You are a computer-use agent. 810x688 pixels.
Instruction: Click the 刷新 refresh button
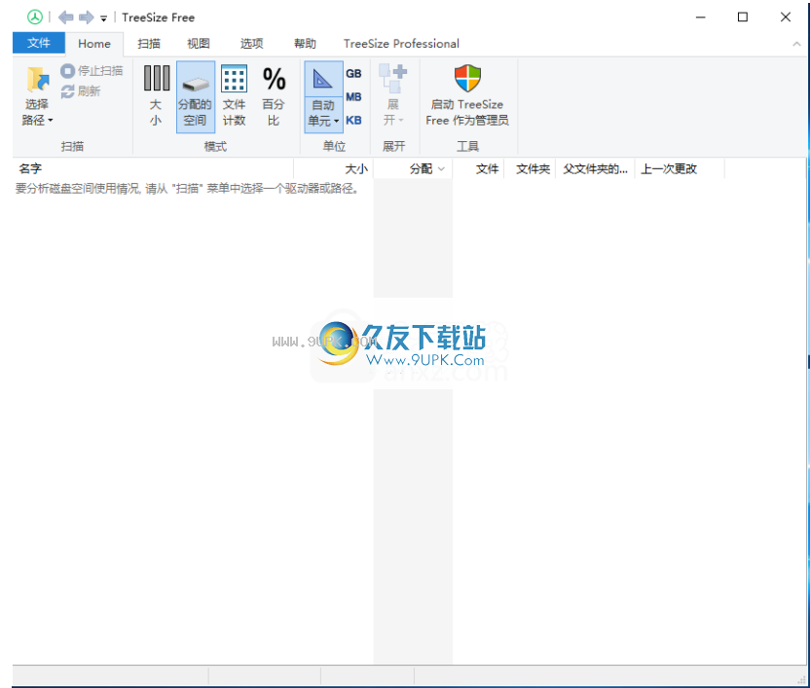[x=81, y=91]
